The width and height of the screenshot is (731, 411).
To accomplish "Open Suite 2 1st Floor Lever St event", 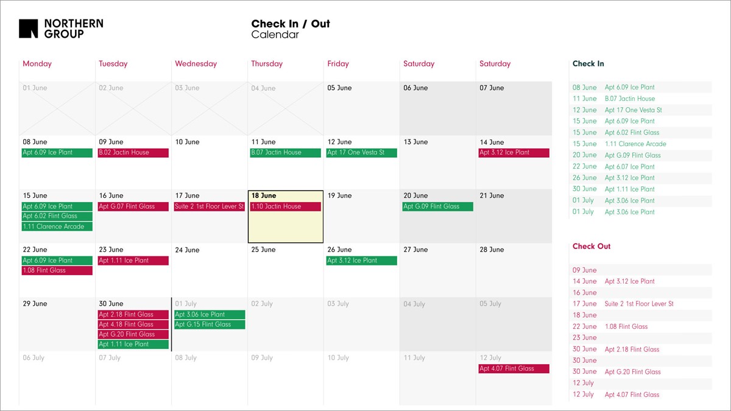I will (x=209, y=206).
